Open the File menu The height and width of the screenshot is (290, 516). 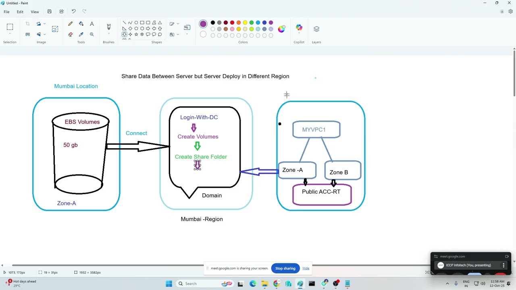click(6, 12)
